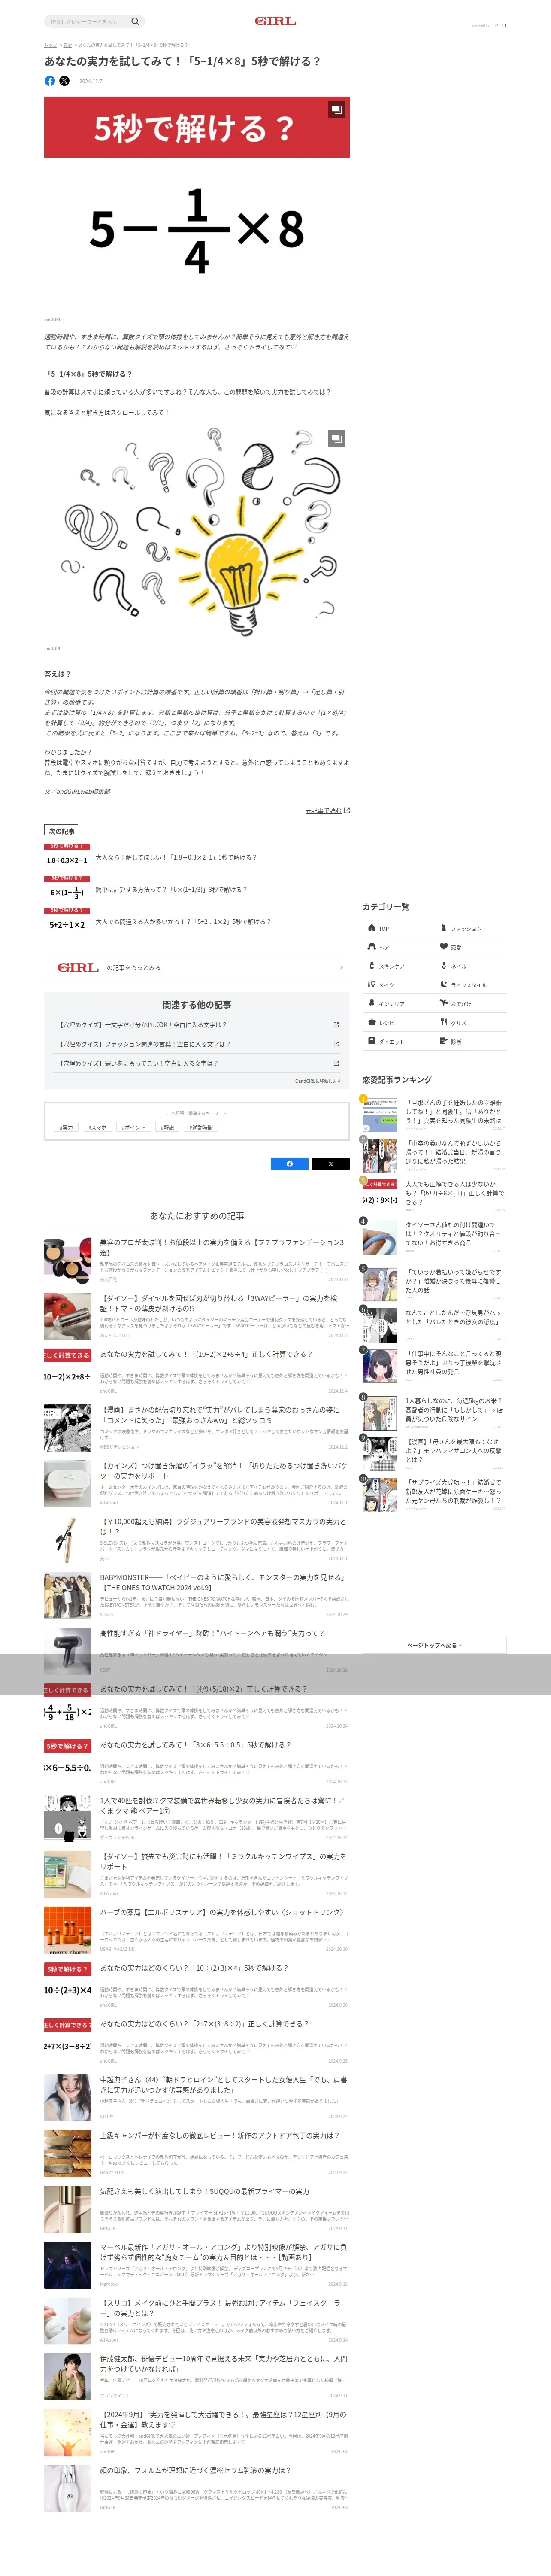Open gallery icon on the 5秒で解ける banner
This screenshot has width=551, height=2576.
pyautogui.click(x=337, y=109)
